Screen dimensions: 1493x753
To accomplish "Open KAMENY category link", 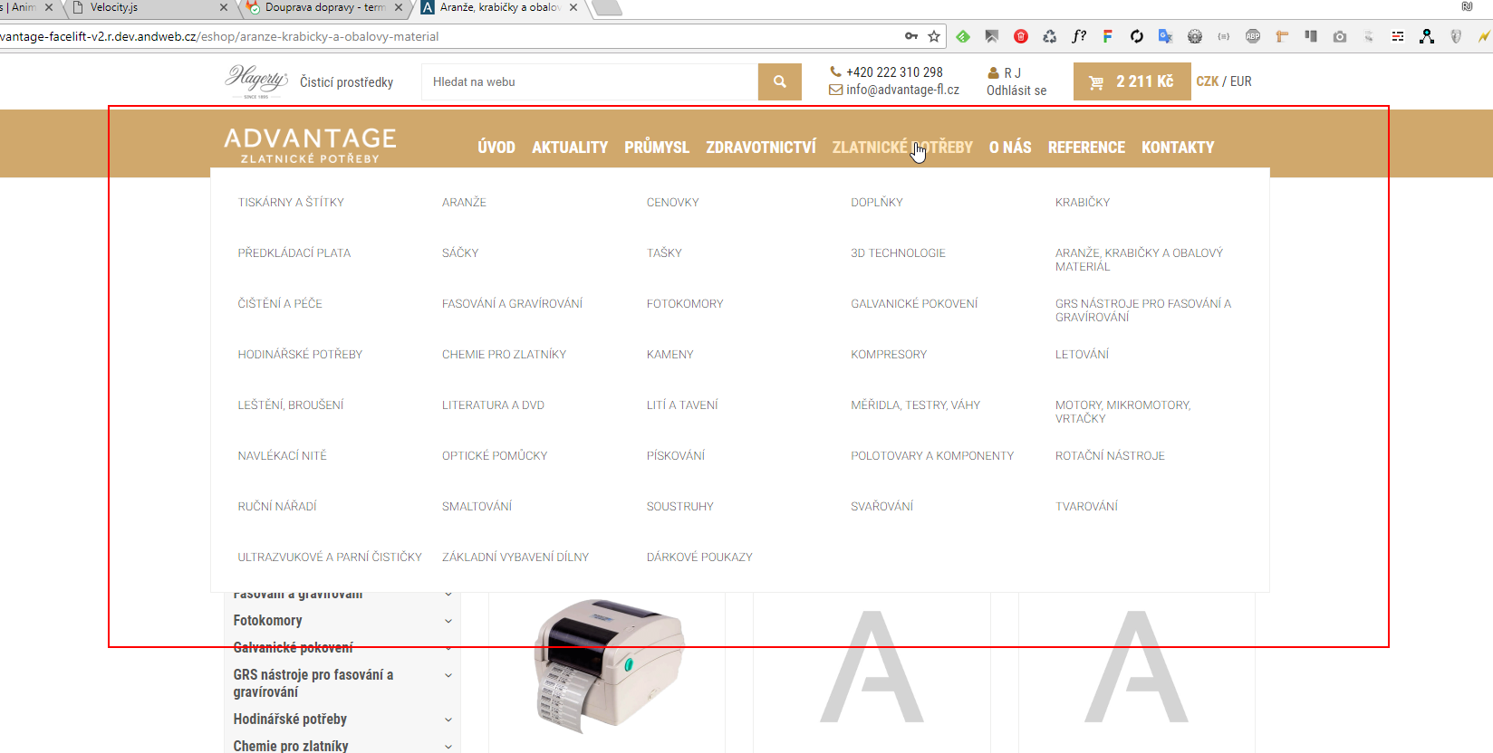I will click(x=669, y=354).
